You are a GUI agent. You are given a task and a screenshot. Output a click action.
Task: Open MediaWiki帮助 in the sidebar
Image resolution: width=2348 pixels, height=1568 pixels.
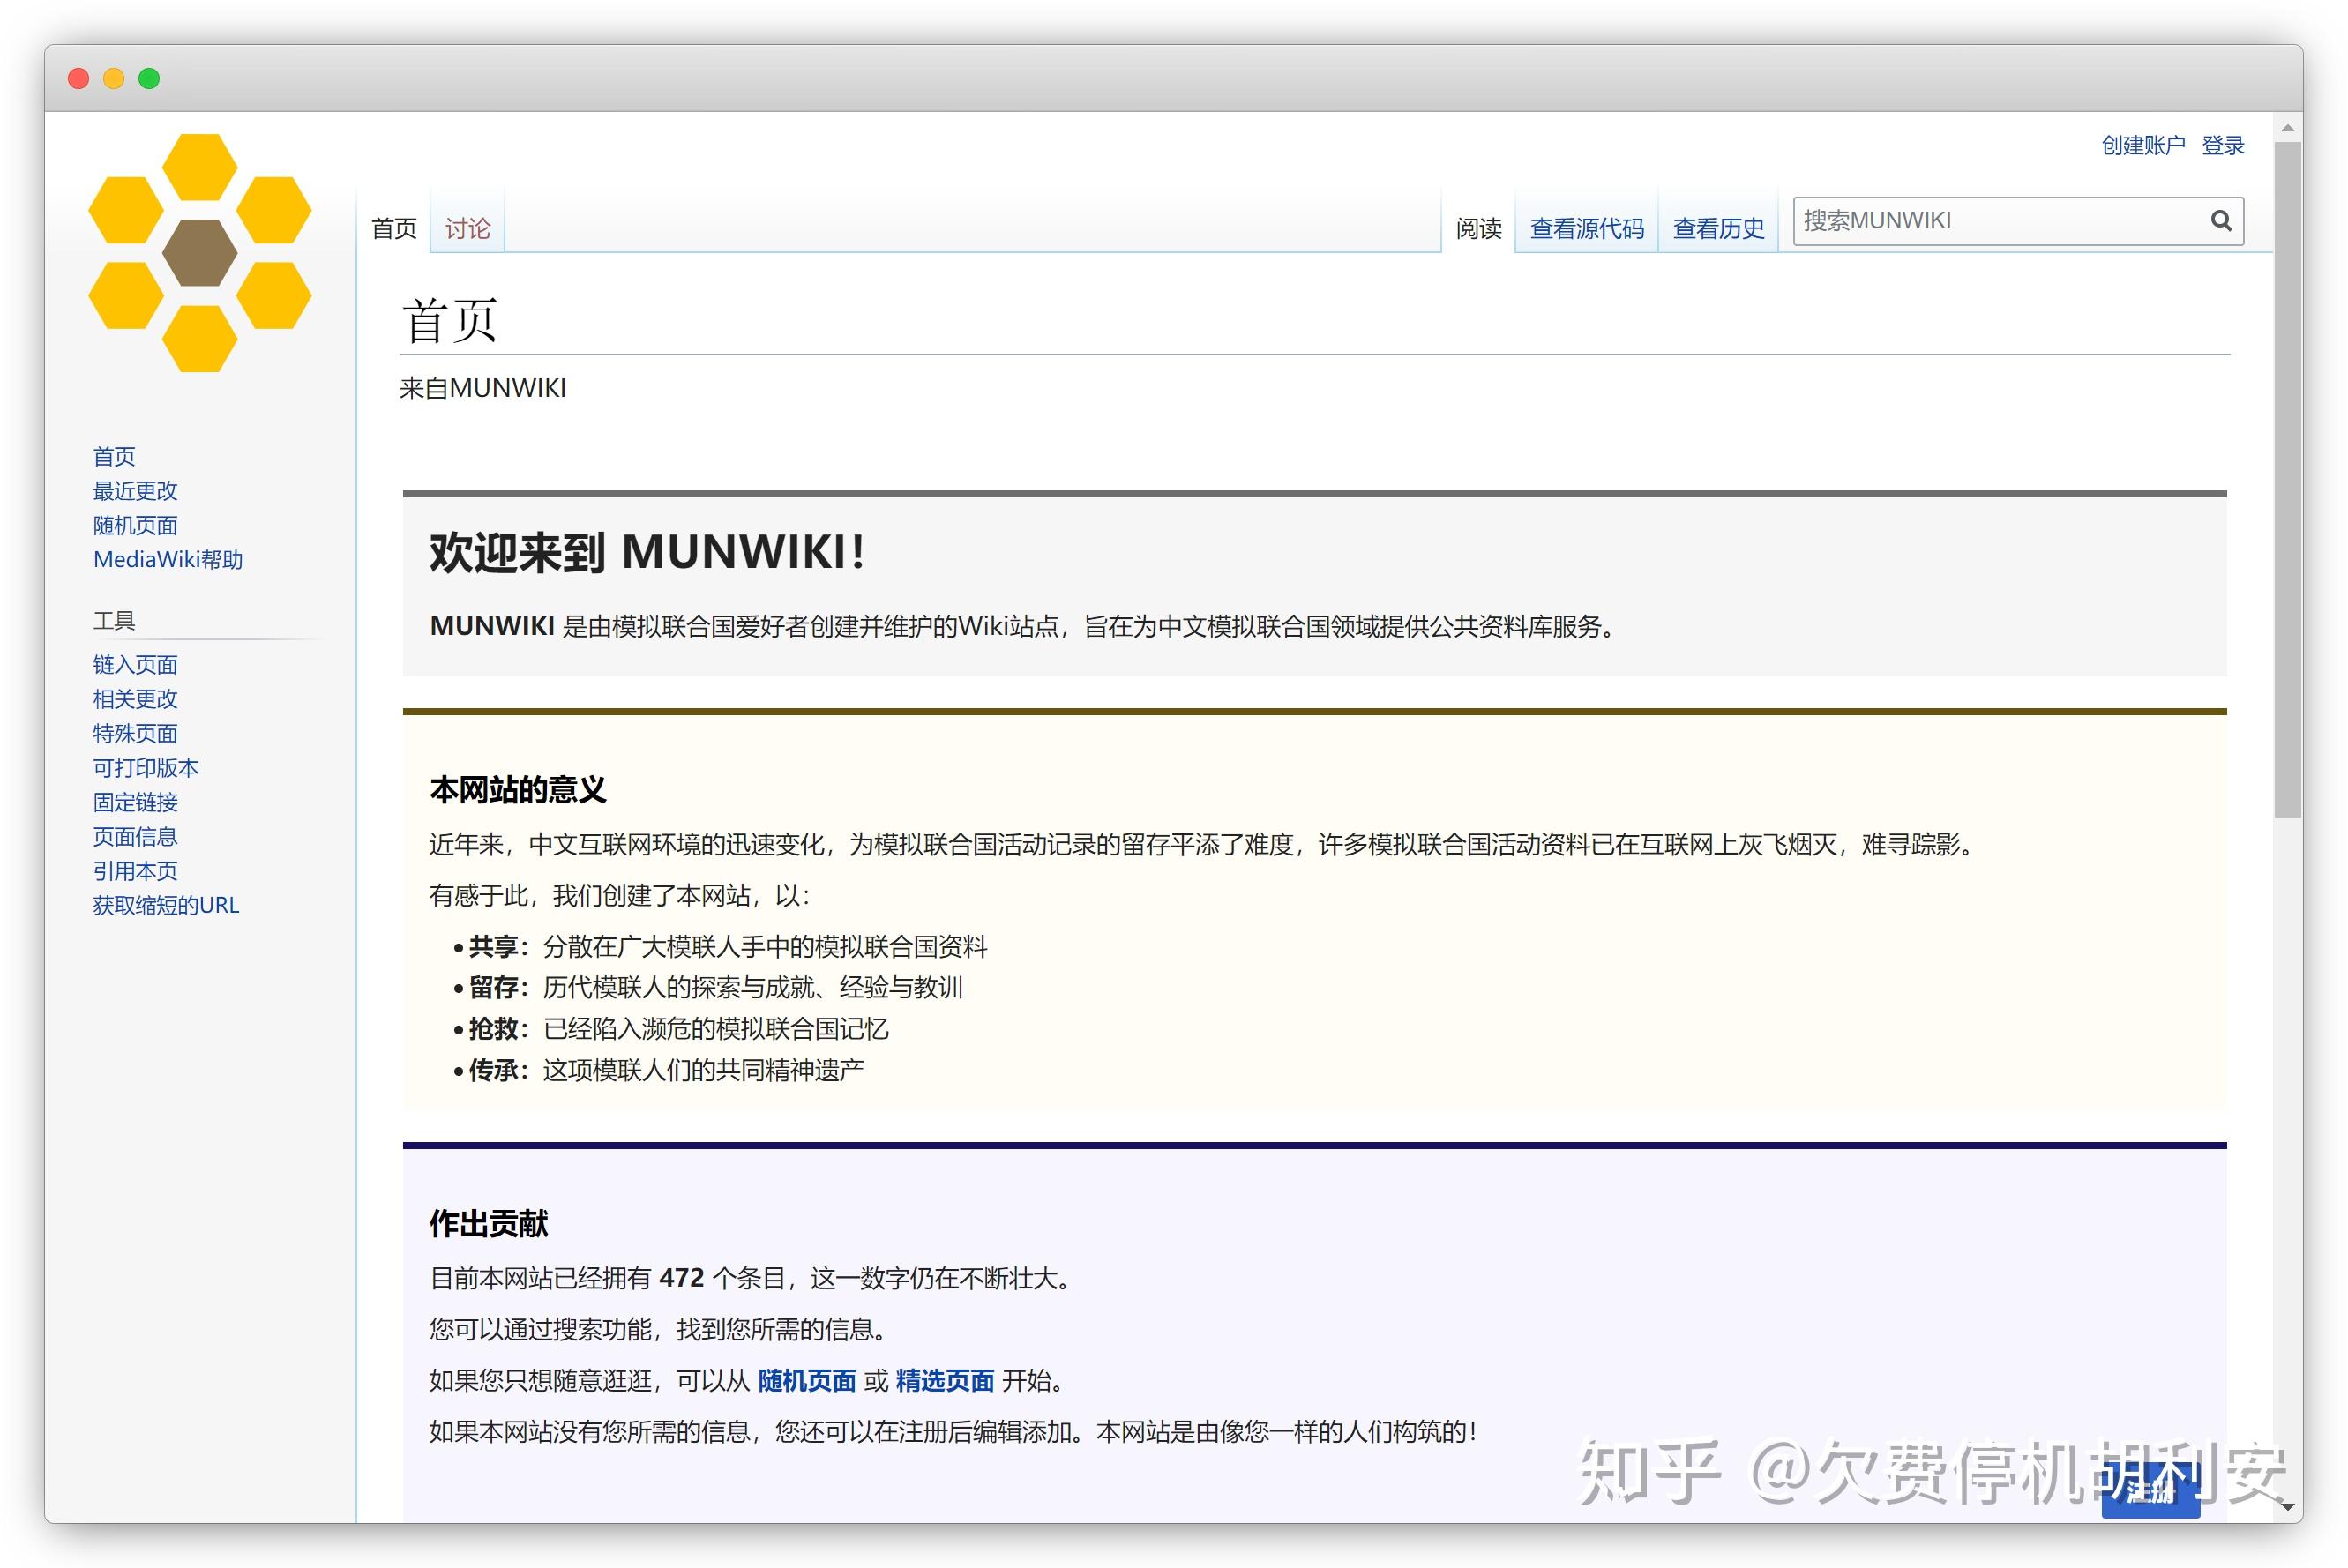click(x=168, y=559)
